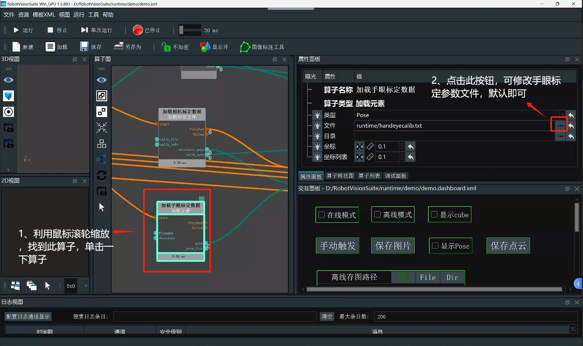Image resolution: width=583 pixels, height=346 pixels.
Task: Open the 帮助 menu
Action: pyautogui.click(x=108, y=15)
